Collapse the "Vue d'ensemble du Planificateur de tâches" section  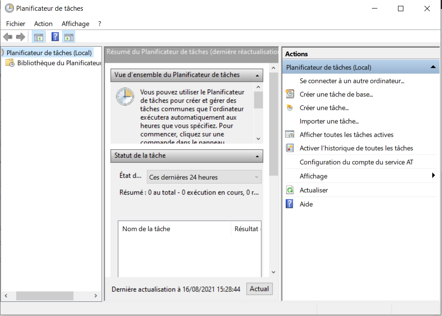256,75
